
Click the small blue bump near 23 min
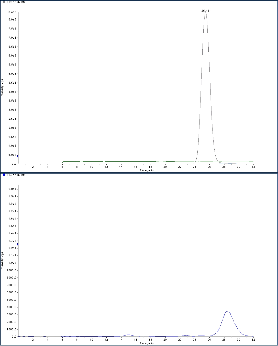click(x=186, y=335)
